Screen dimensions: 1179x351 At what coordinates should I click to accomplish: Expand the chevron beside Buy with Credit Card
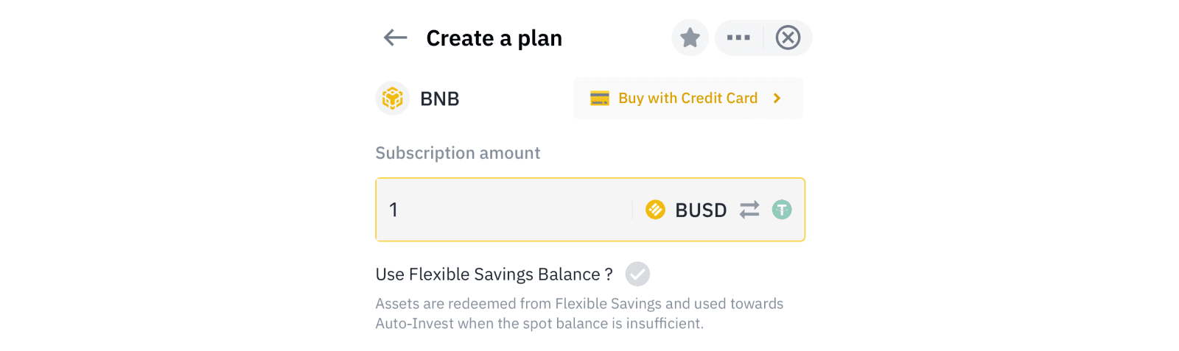click(x=777, y=98)
